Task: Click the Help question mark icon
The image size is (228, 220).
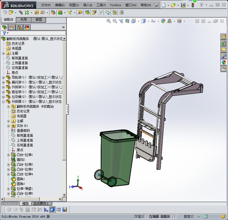Action: click(x=201, y=5)
